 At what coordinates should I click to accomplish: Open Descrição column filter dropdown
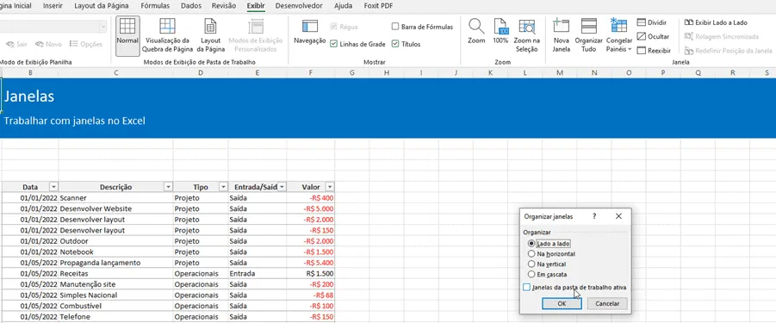pyautogui.click(x=168, y=187)
